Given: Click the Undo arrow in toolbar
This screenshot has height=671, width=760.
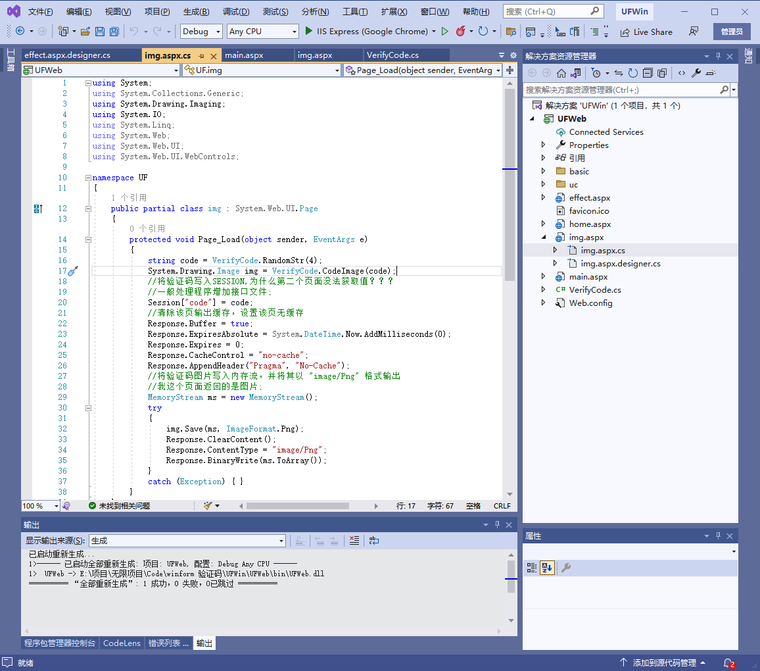Looking at the screenshot, I should point(133,32).
